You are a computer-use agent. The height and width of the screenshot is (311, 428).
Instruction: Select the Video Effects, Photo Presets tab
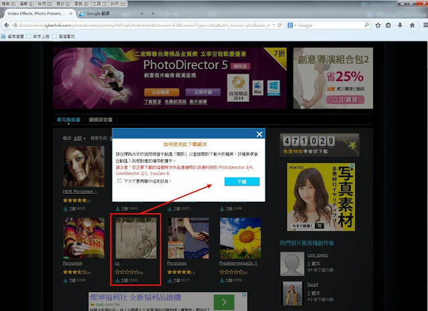tap(37, 13)
